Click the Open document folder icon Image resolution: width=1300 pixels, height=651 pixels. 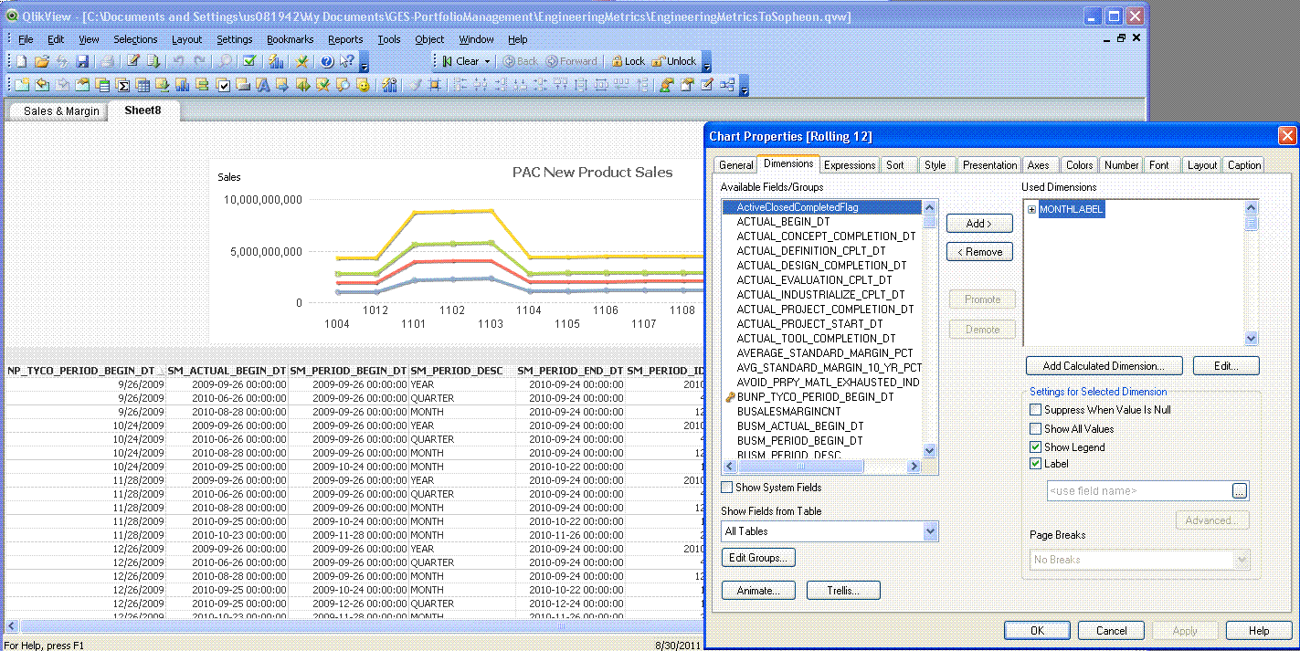pyautogui.click(x=41, y=61)
